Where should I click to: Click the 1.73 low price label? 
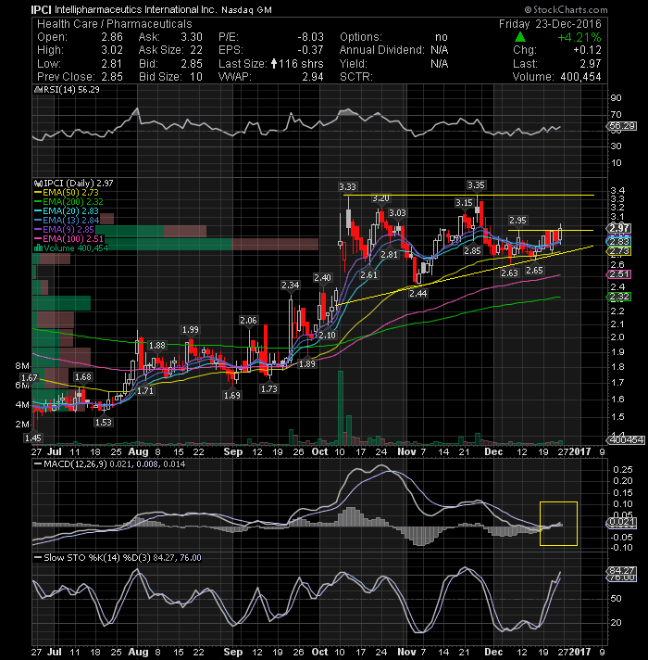(x=269, y=388)
